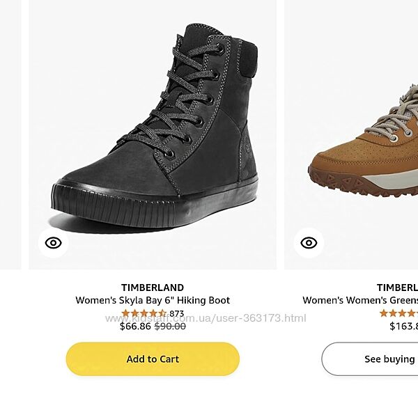This screenshot has width=418, height=401.
Task: Open the Women's Greens sneaker title link
Action: click(360, 301)
